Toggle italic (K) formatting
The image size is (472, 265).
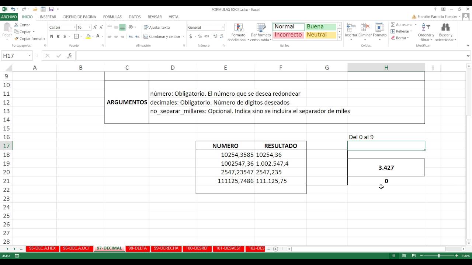coord(58,36)
